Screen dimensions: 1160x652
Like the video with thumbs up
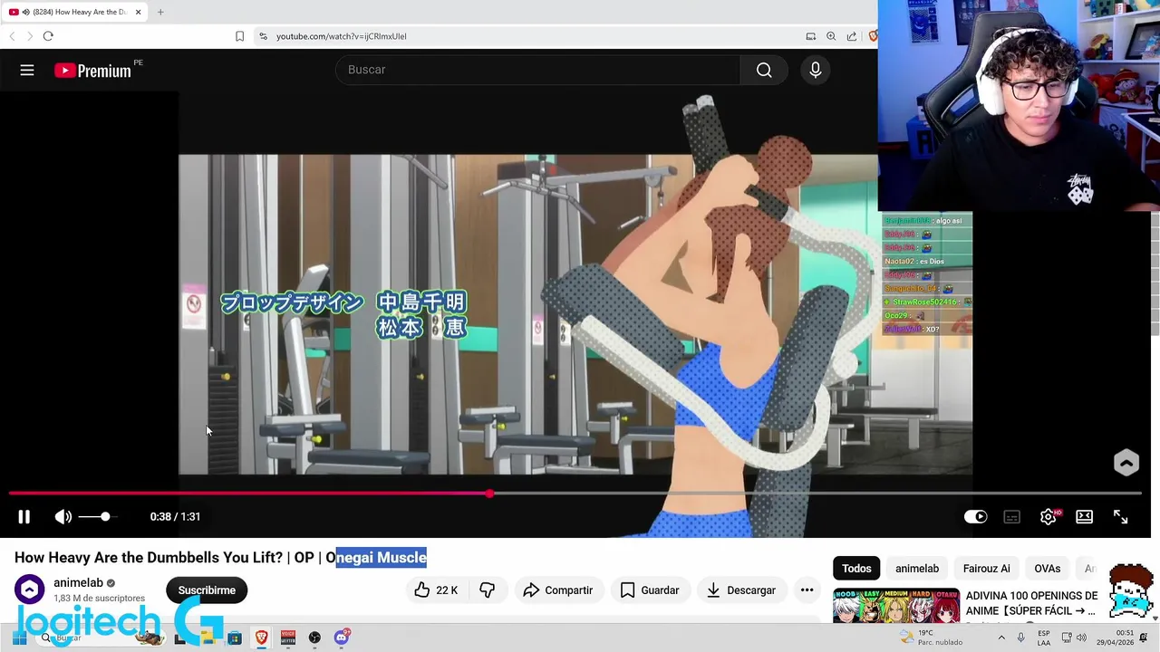pos(436,590)
